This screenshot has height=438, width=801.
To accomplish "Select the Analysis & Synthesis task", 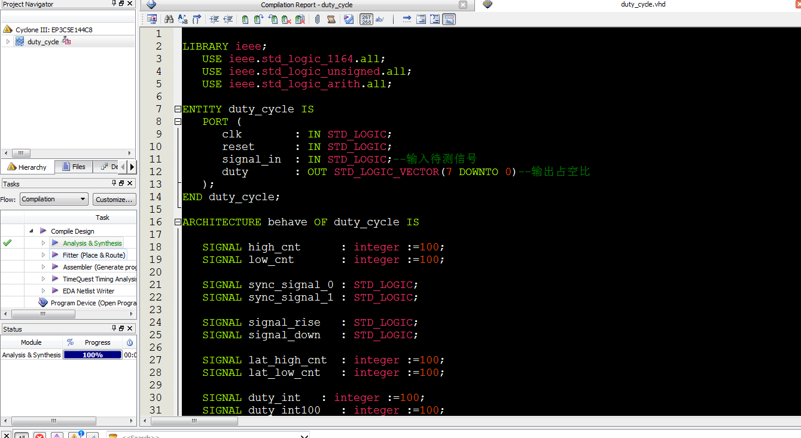I will click(92, 243).
